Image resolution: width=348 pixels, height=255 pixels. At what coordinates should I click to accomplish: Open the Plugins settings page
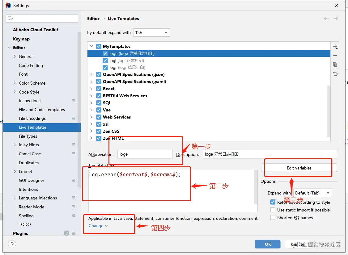[x=20, y=233]
